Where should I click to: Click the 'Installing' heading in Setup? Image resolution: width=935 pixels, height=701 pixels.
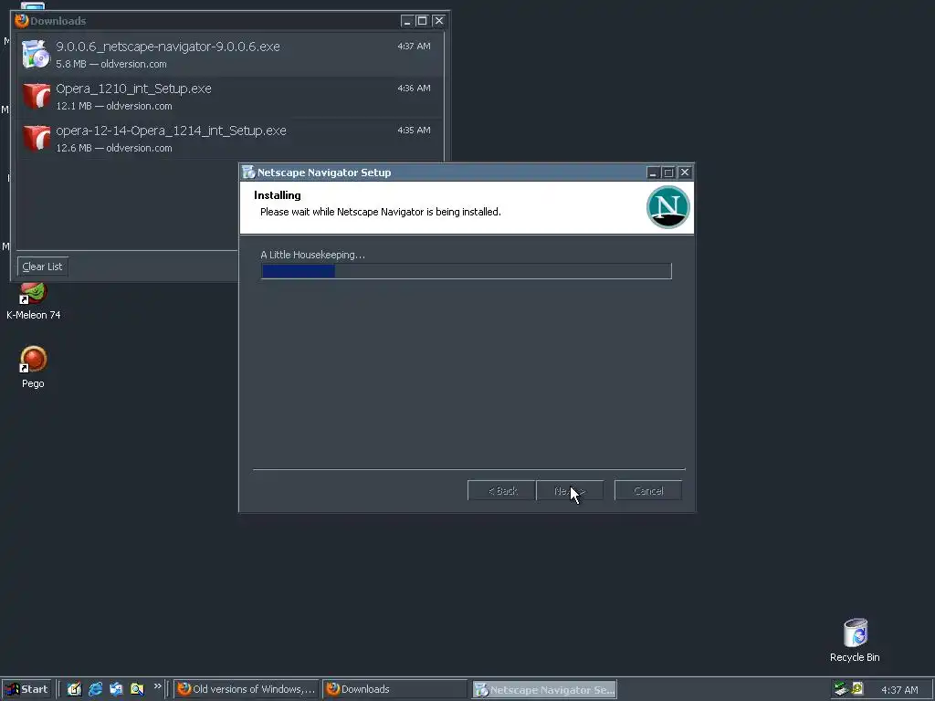(278, 195)
